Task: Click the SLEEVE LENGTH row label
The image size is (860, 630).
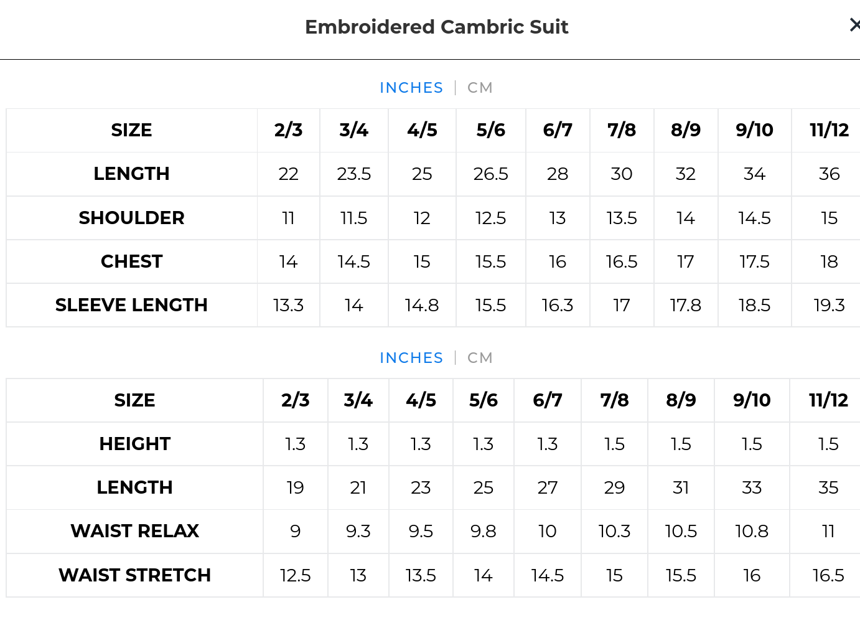Action: 131,305
